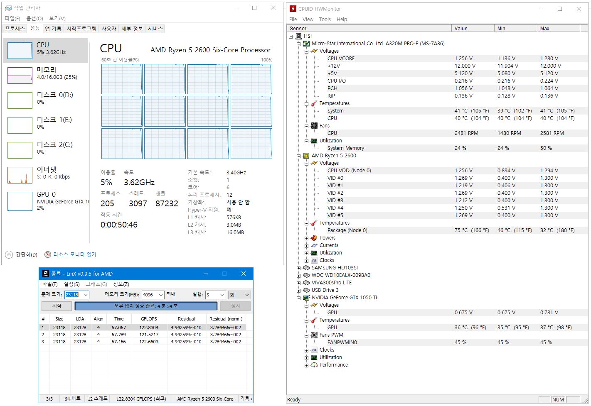
Task: Open the 정보(Z) menu in LinX
Action: pos(121,284)
